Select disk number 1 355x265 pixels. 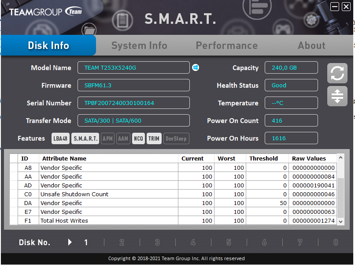tap(86, 243)
